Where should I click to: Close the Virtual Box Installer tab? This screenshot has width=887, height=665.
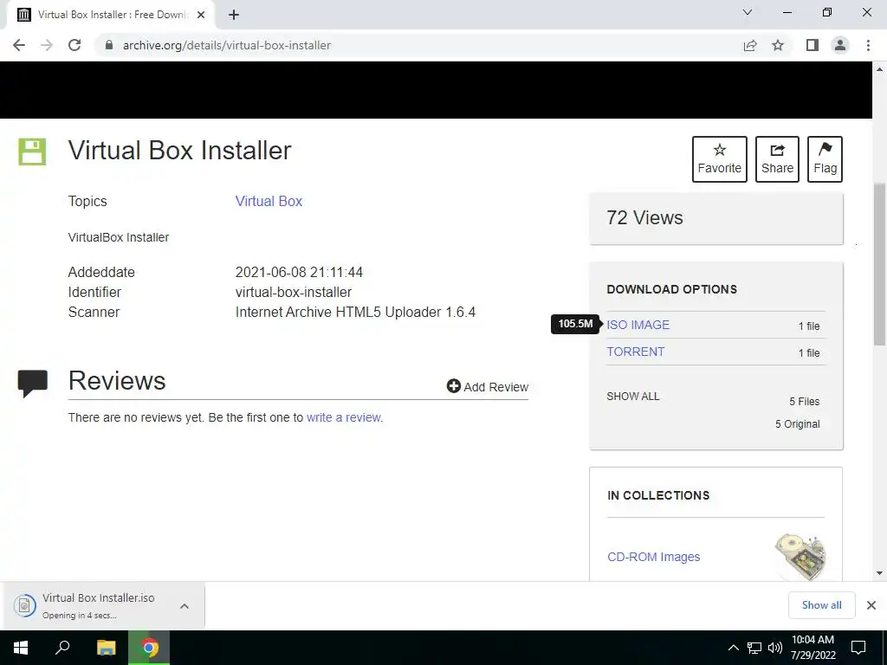tap(201, 15)
